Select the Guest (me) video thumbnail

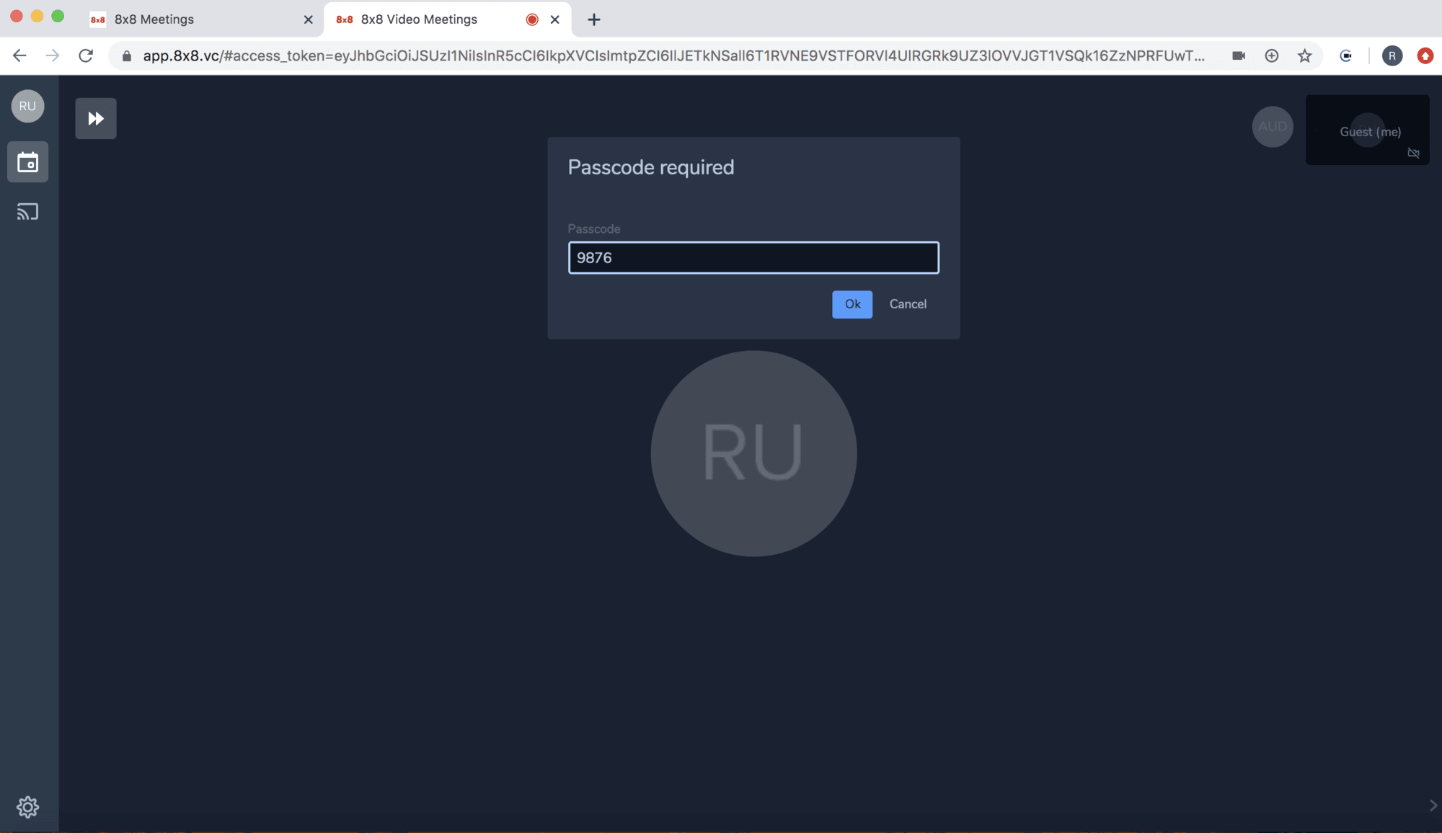click(x=1367, y=130)
